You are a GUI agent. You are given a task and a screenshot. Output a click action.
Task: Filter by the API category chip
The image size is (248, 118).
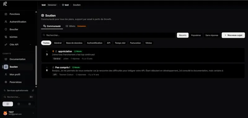[108, 43]
